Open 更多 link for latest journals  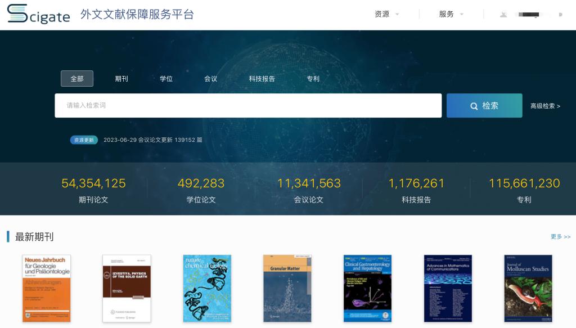pos(560,237)
